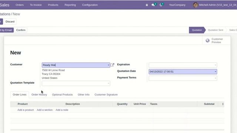Click the Unit Price column header
Viewport: 237px width, 133px height.
[x=140, y=104]
